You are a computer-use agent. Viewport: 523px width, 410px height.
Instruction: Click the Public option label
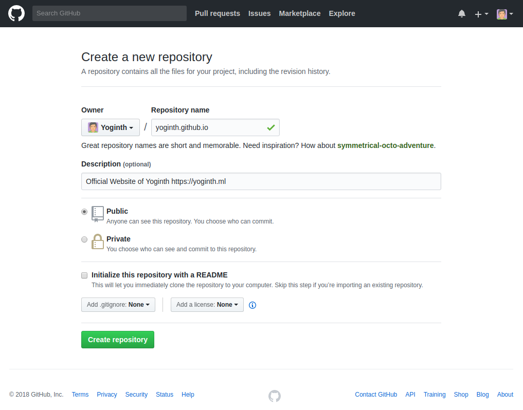pos(117,211)
